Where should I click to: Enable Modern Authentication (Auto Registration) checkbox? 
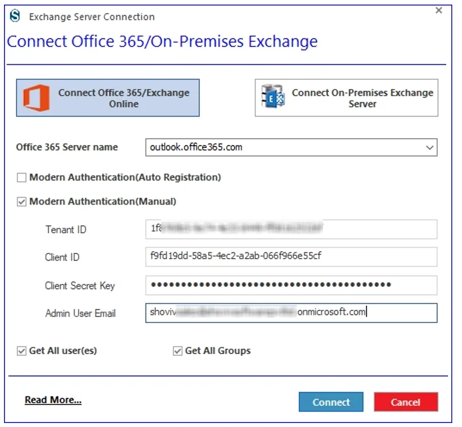(21, 178)
